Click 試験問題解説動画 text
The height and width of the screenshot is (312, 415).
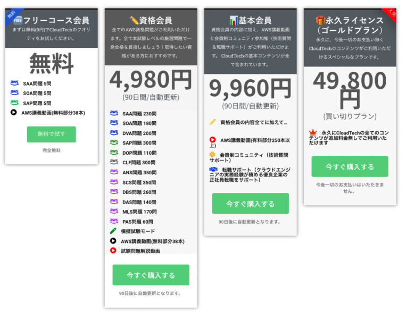pos(140,251)
